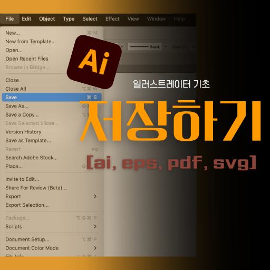
Task: Click the Opacity label
Action: (179, 46)
